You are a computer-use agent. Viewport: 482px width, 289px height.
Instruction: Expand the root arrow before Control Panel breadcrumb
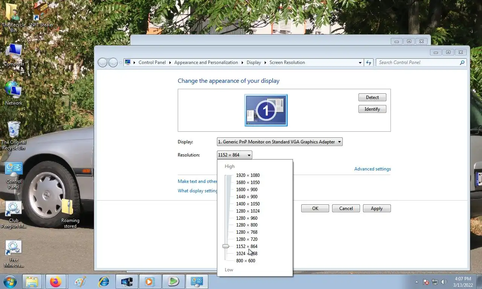coord(134,62)
